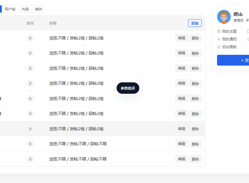Switch to the 内容 tab
The height and width of the screenshot is (183, 249).
tap(25, 9)
